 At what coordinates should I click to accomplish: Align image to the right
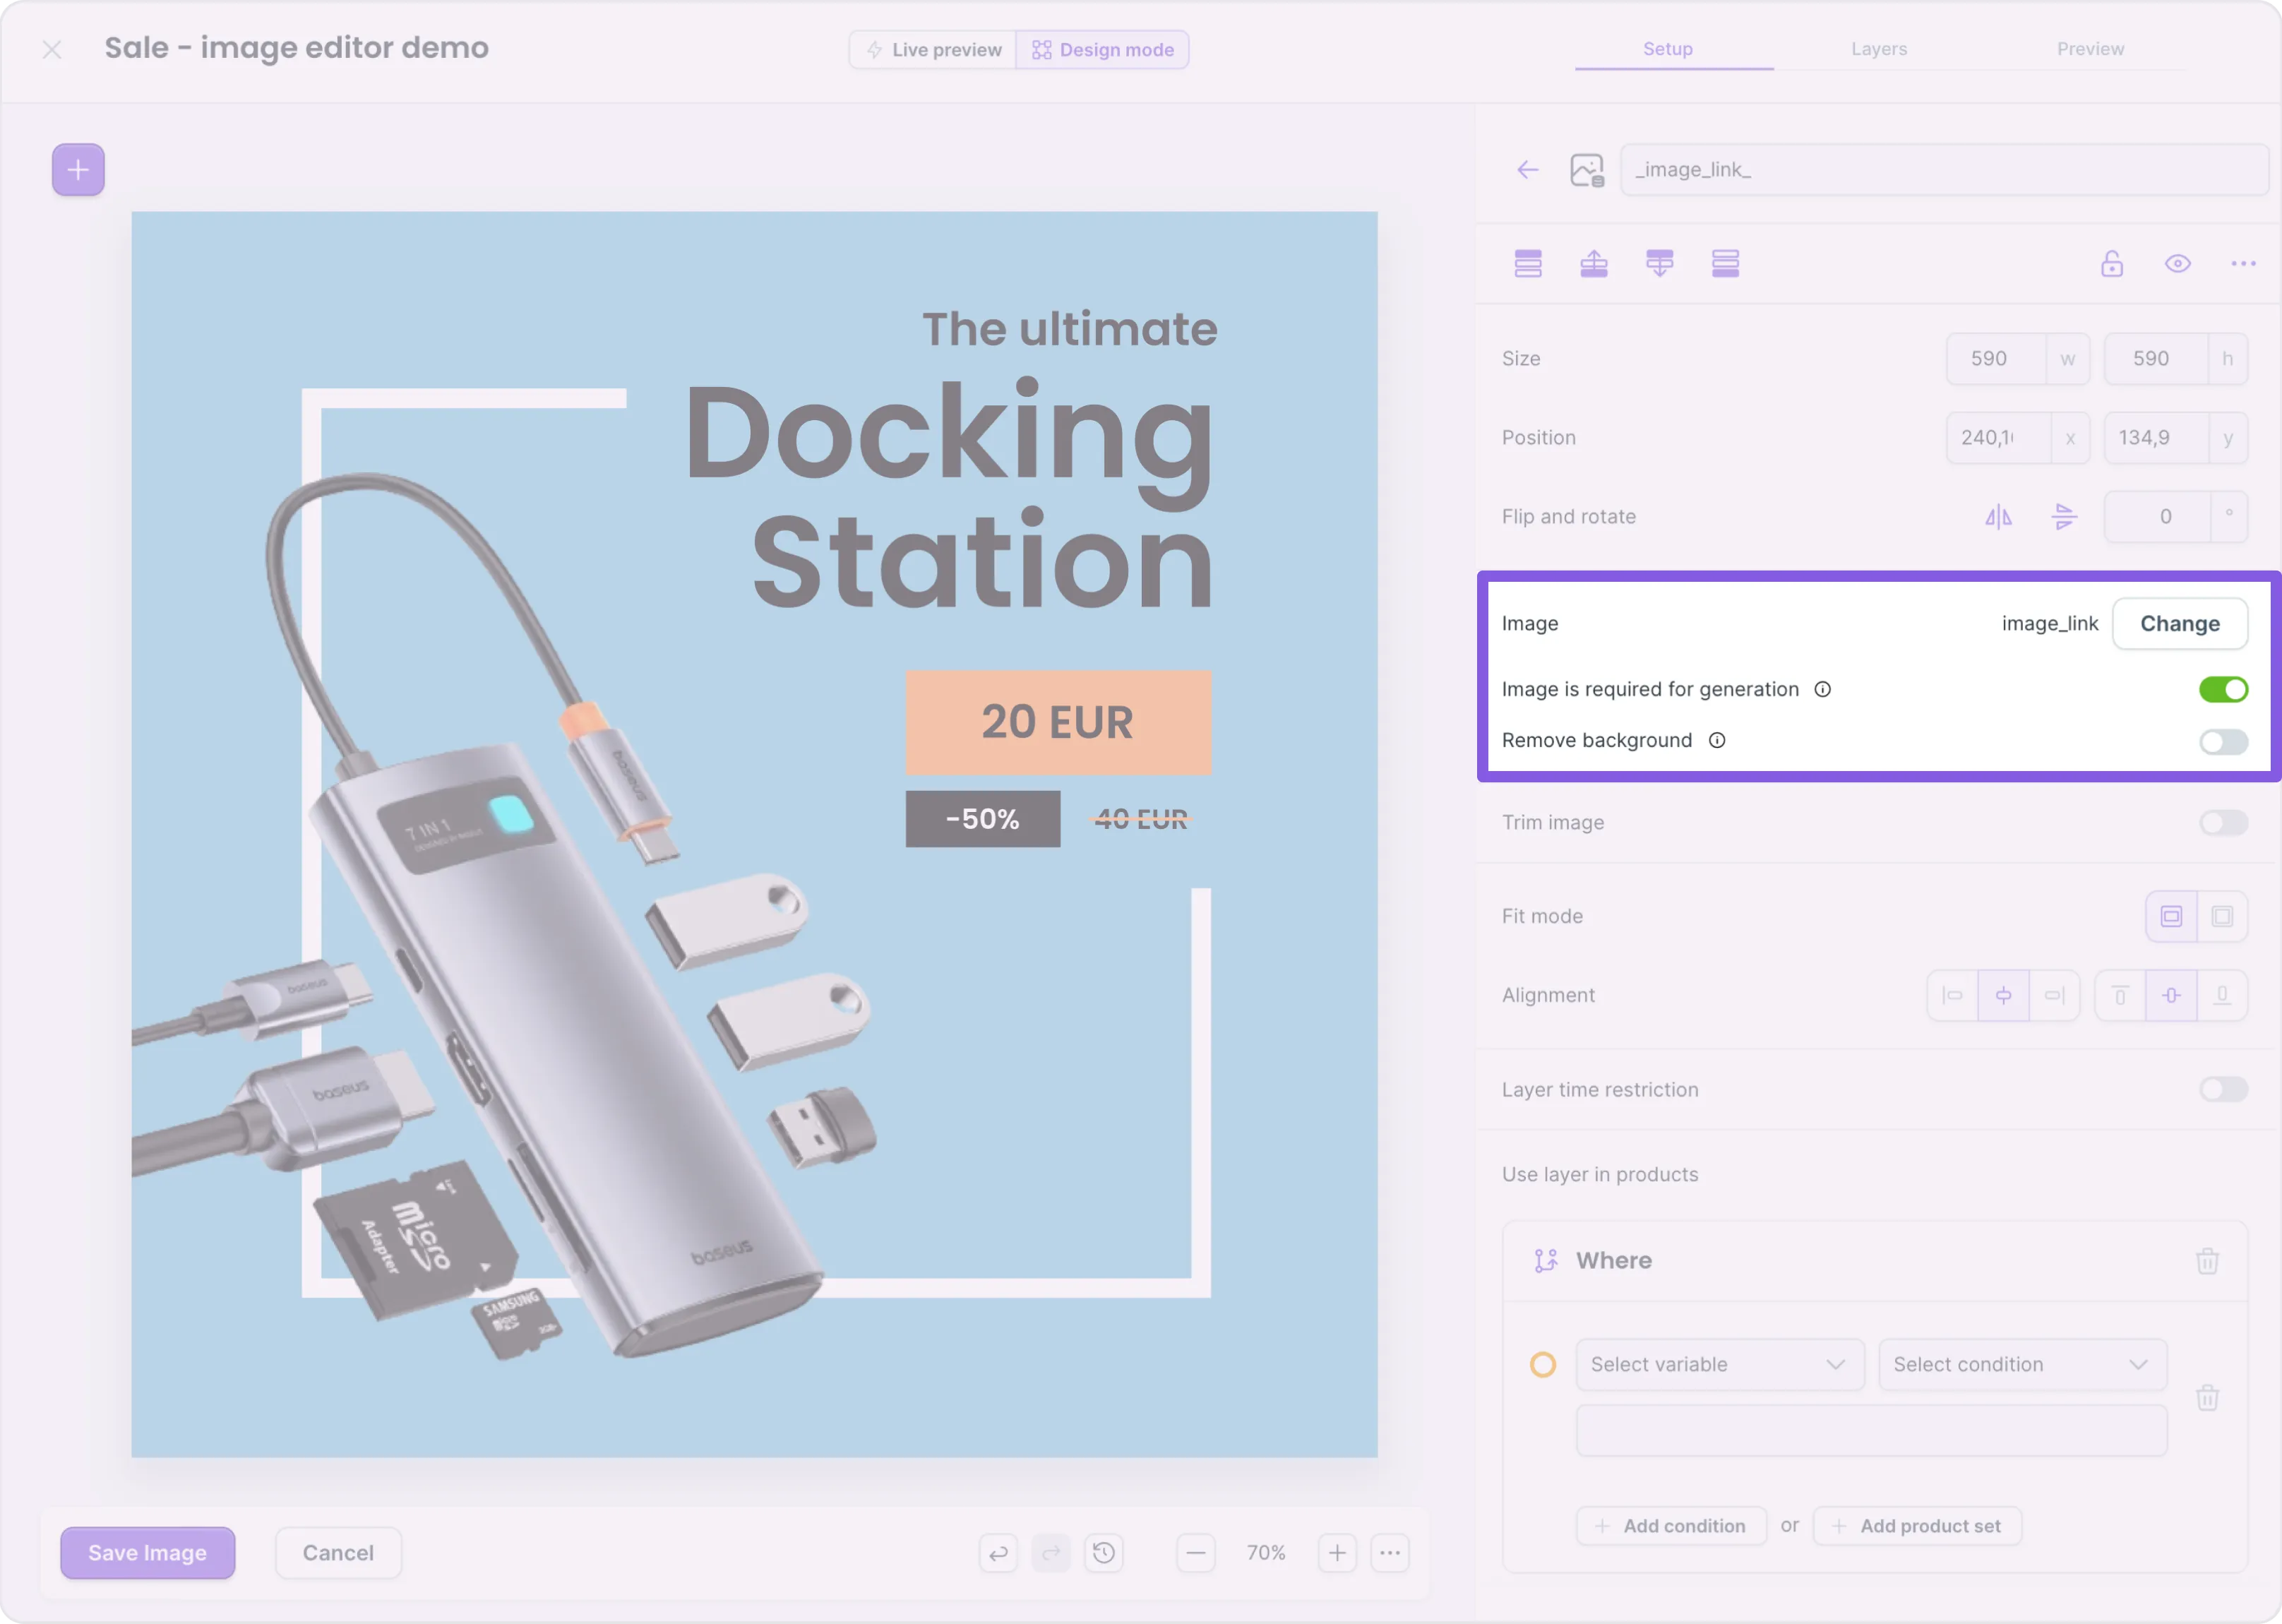pos(2054,995)
